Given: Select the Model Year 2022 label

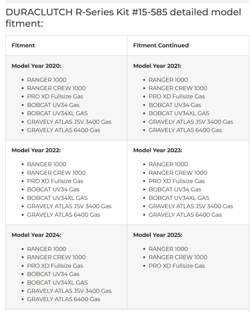Looking at the screenshot, I should (36, 150).
